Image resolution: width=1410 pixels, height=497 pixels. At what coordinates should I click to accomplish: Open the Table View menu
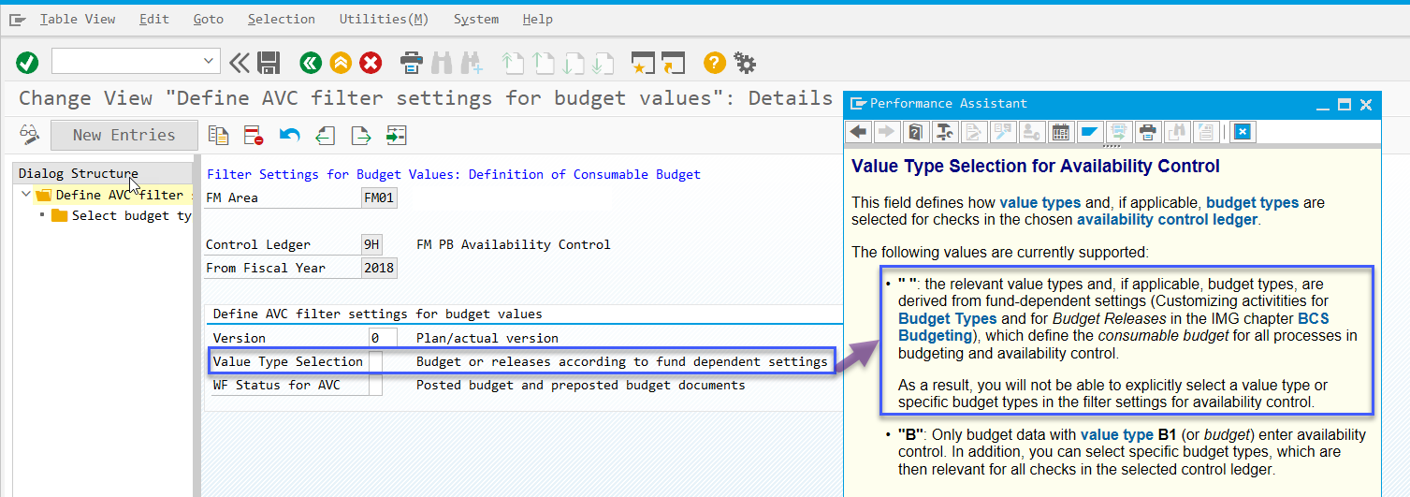(77, 19)
